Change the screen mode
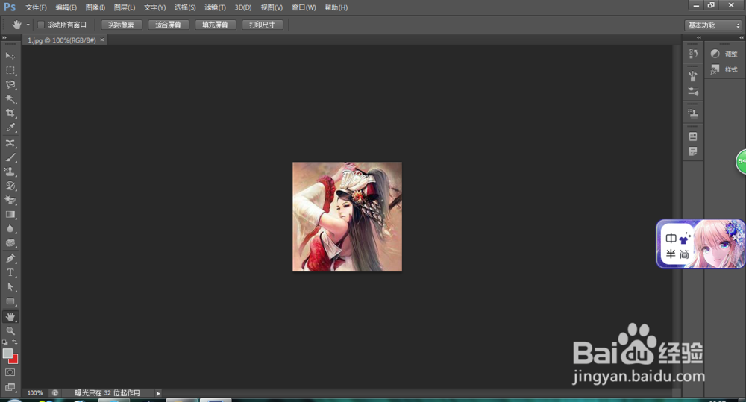The height and width of the screenshot is (402, 746). 10,387
